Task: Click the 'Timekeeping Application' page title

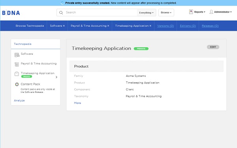Action: click(102, 48)
